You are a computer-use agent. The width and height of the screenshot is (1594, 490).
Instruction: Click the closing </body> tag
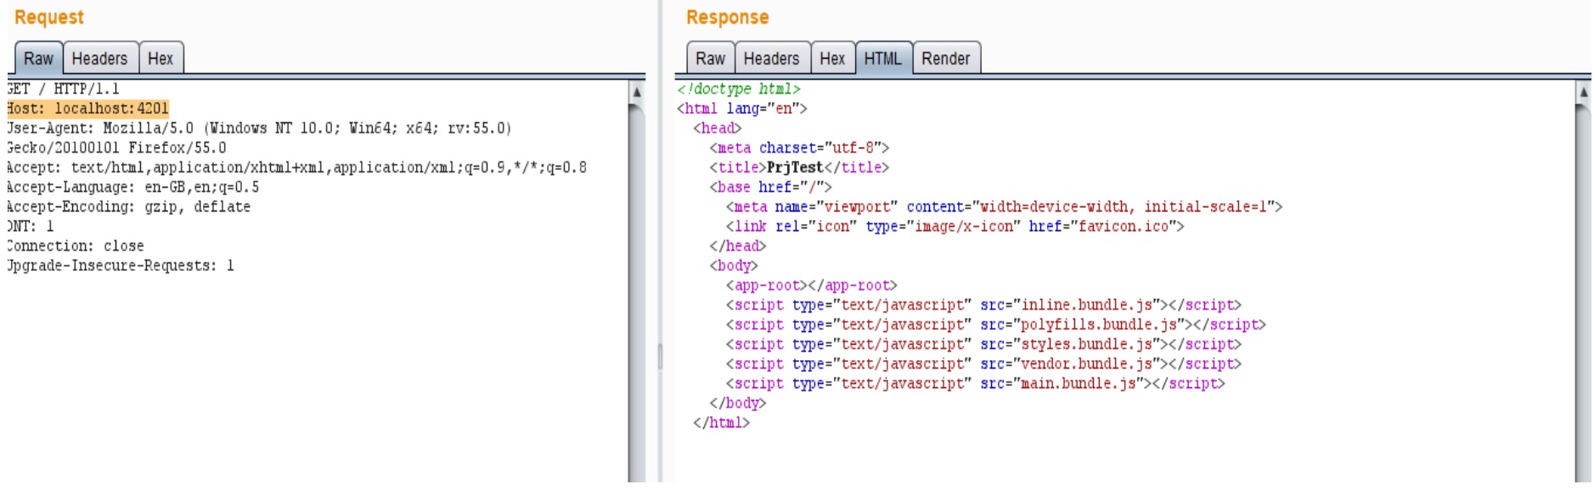tap(738, 403)
